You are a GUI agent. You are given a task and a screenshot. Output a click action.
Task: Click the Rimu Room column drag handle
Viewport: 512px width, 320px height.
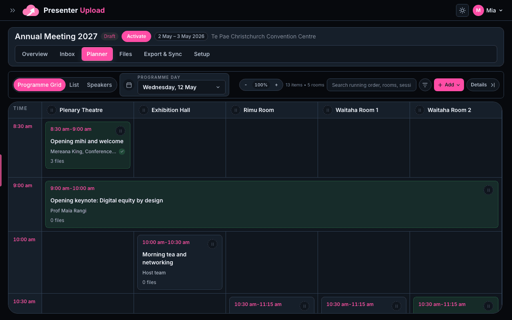(236, 110)
